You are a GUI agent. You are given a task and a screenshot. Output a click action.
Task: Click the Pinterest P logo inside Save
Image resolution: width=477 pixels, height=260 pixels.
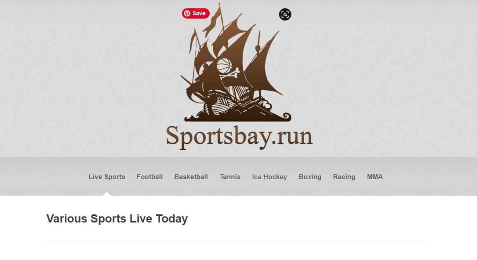tap(187, 13)
